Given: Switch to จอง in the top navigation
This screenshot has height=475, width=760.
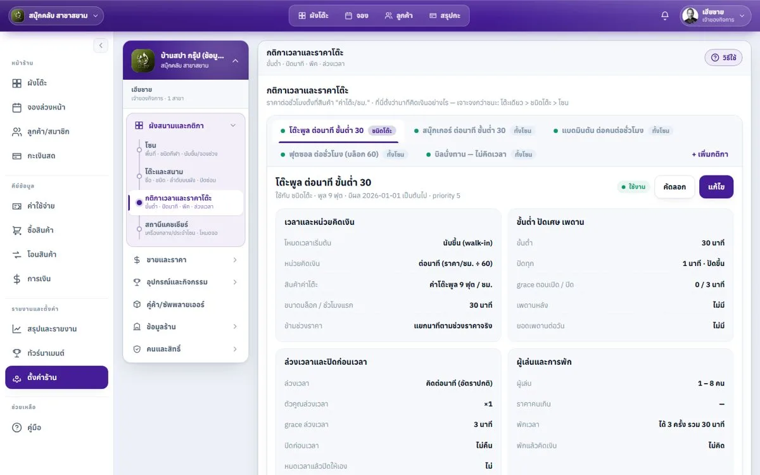Looking at the screenshot, I should coord(357,16).
